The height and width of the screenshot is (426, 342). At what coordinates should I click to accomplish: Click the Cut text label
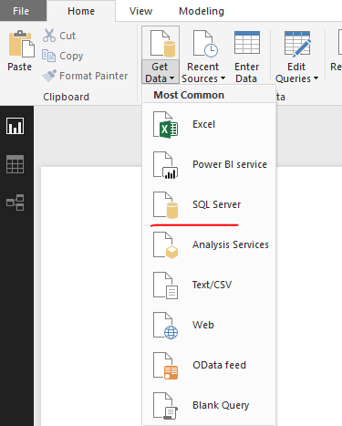[67, 36]
